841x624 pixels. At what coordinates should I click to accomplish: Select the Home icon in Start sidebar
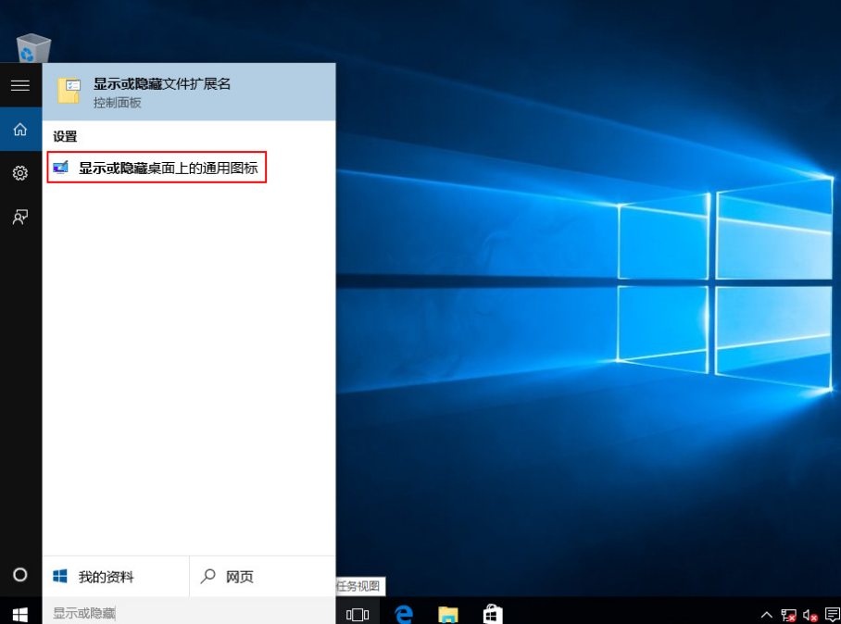[19, 130]
